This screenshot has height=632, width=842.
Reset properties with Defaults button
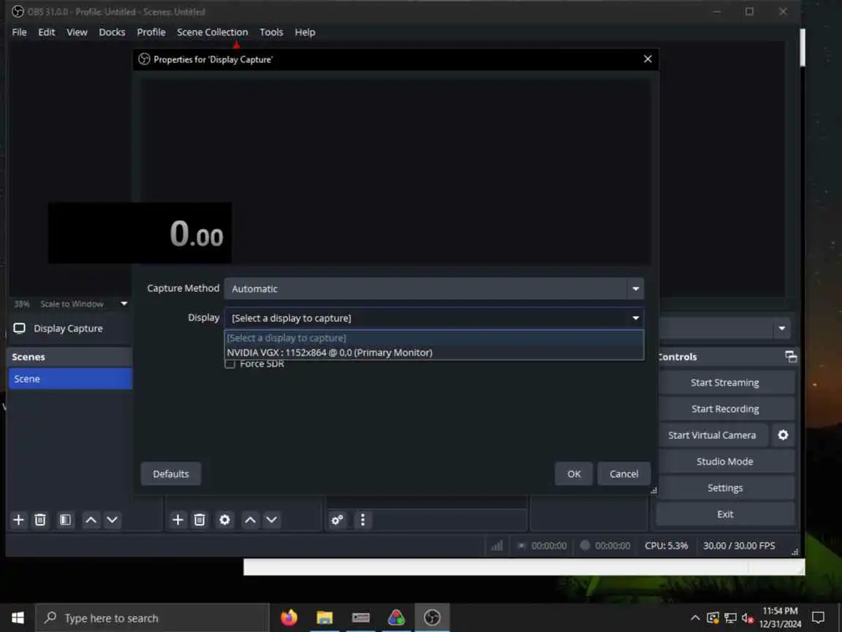pos(171,473)
